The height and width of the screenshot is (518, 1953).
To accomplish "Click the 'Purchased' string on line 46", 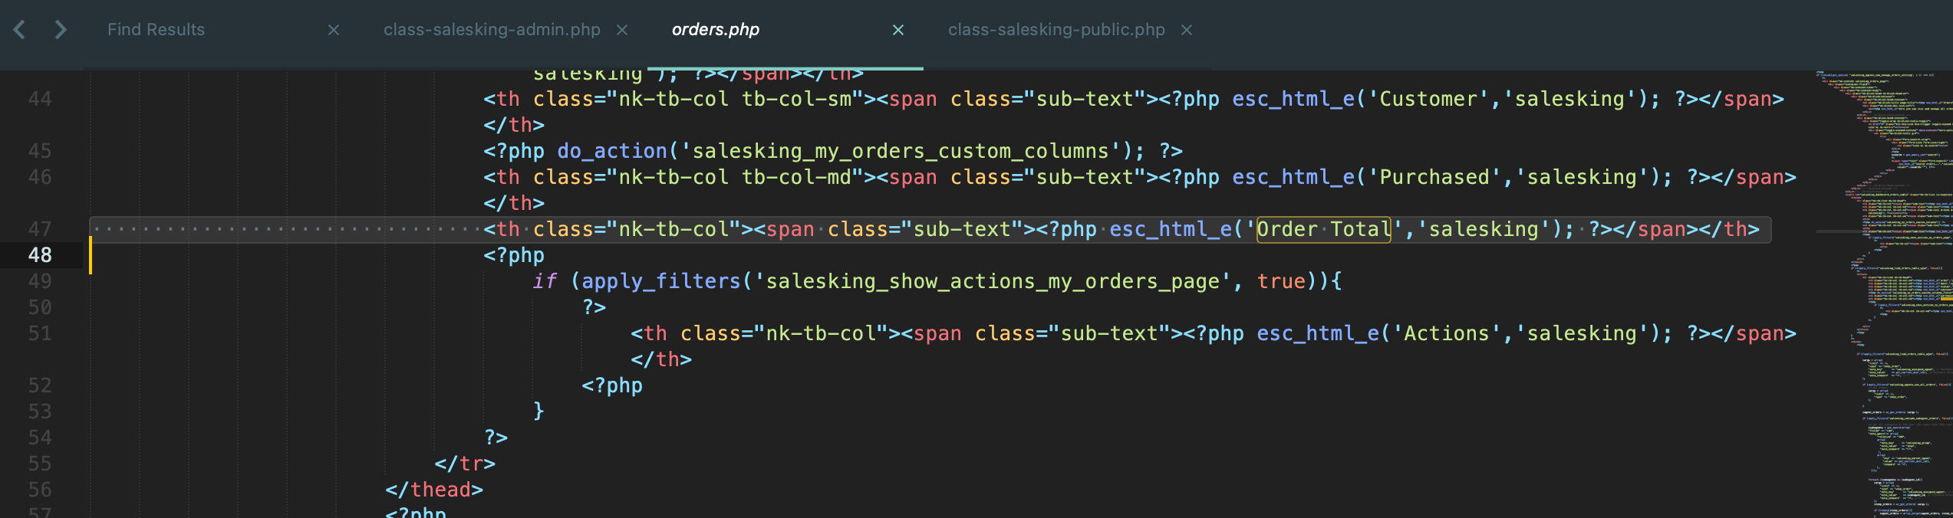I will coord(1434,177).
